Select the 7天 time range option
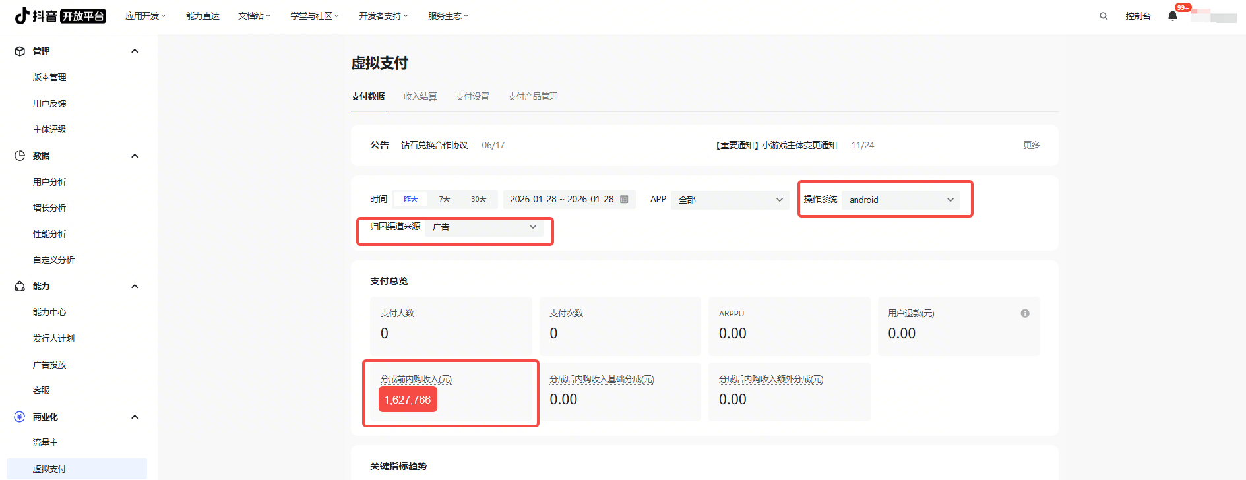This screenshot has width=1246, height=480. [x=445, y=199]
